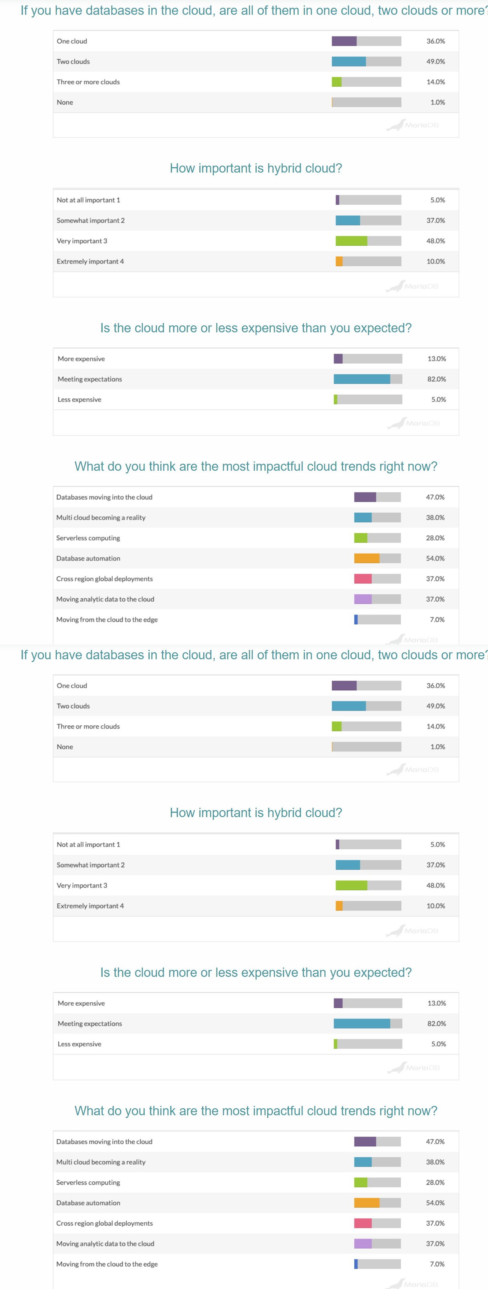Viewport: 488px width, 1289px height.
Task: Click second green 'Very important 3' bar
Action: [x=352, y=886]
